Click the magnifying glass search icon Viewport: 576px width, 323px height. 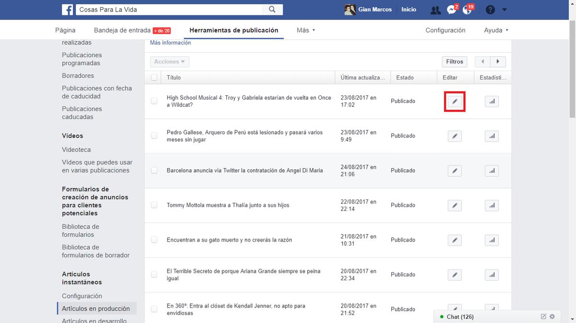click(x=272, y=9)
